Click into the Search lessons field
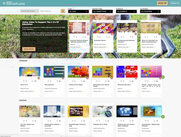Image resolution: width=181 pixels, height=137 pixels. 50,11
